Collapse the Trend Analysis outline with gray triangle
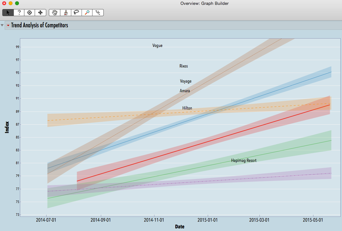 coord(2,25)
